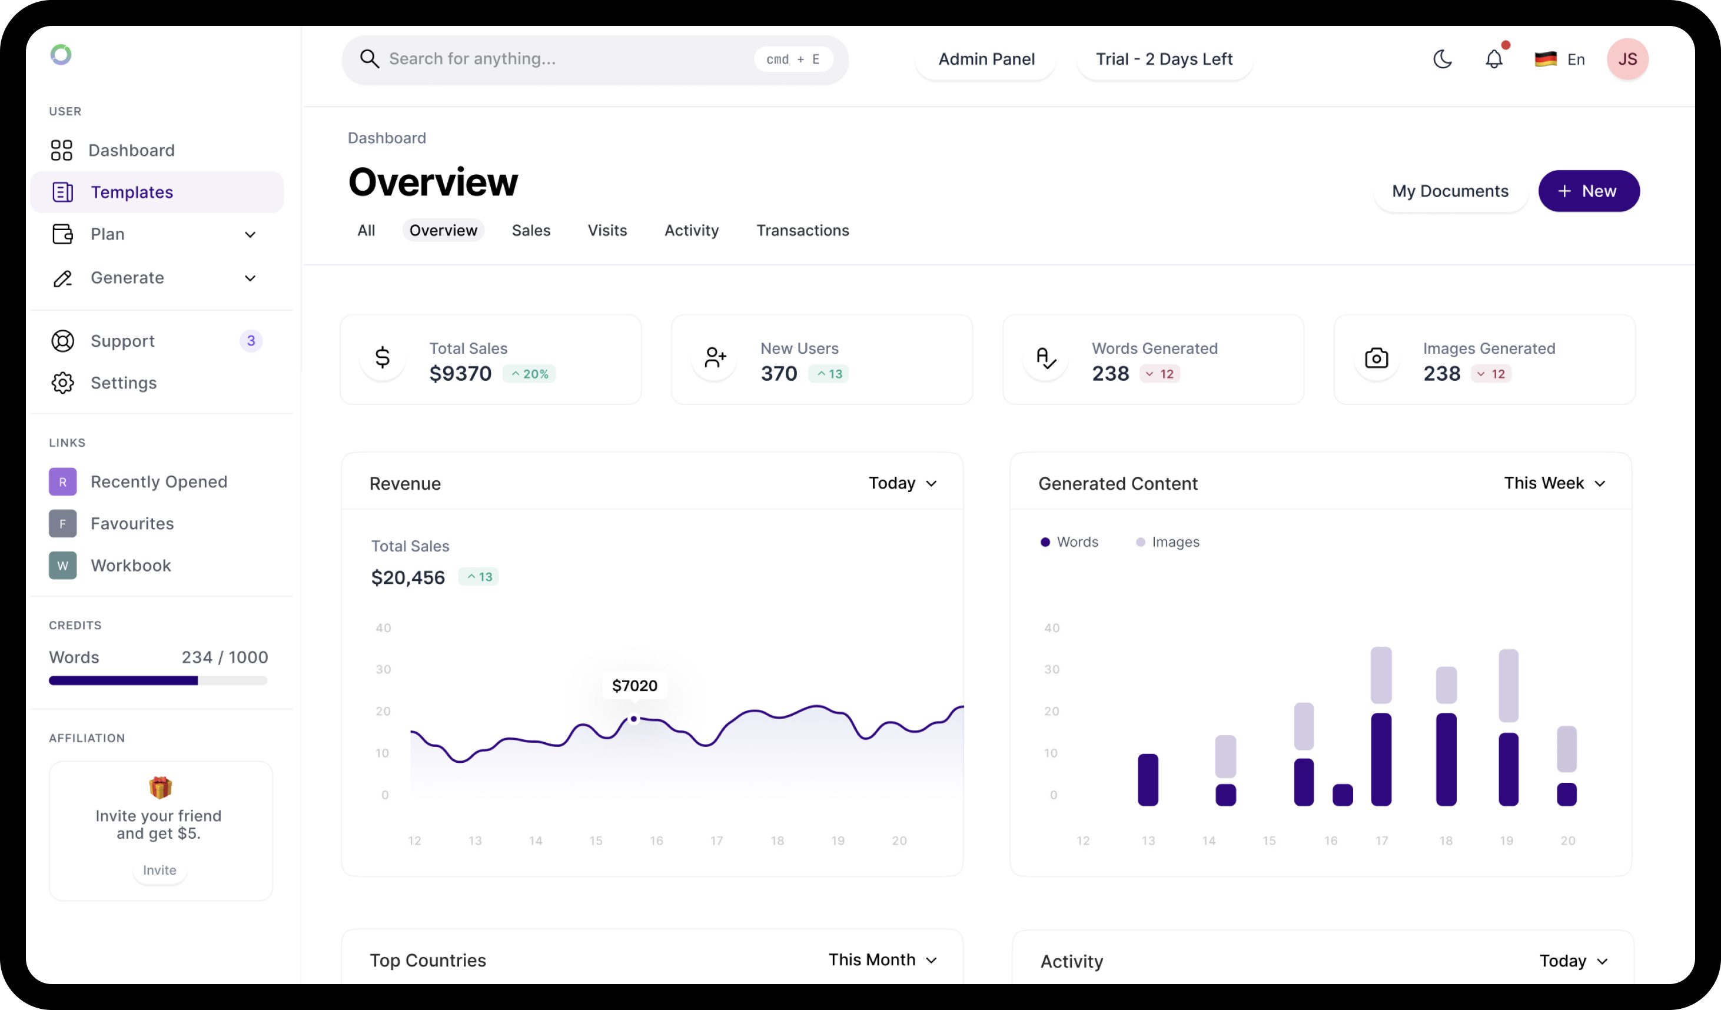The width and height of the screenshot is (1721, 1010).
Task: Click the Total Sales dollar icon
Action: 383,357
